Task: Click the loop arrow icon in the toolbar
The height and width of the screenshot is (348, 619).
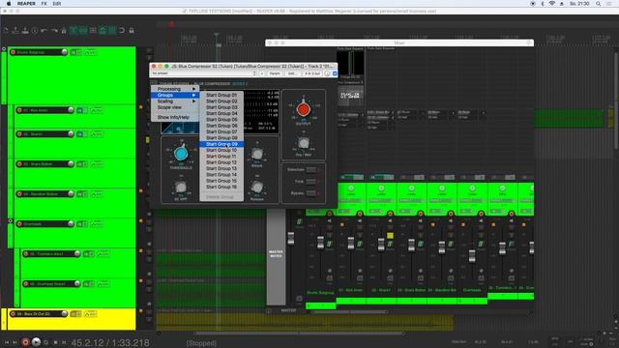Action: coord(122,30)
